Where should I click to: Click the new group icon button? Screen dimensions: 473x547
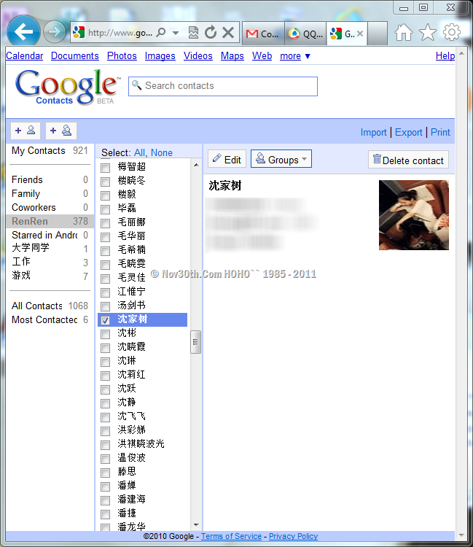click(x=61, y=131)
